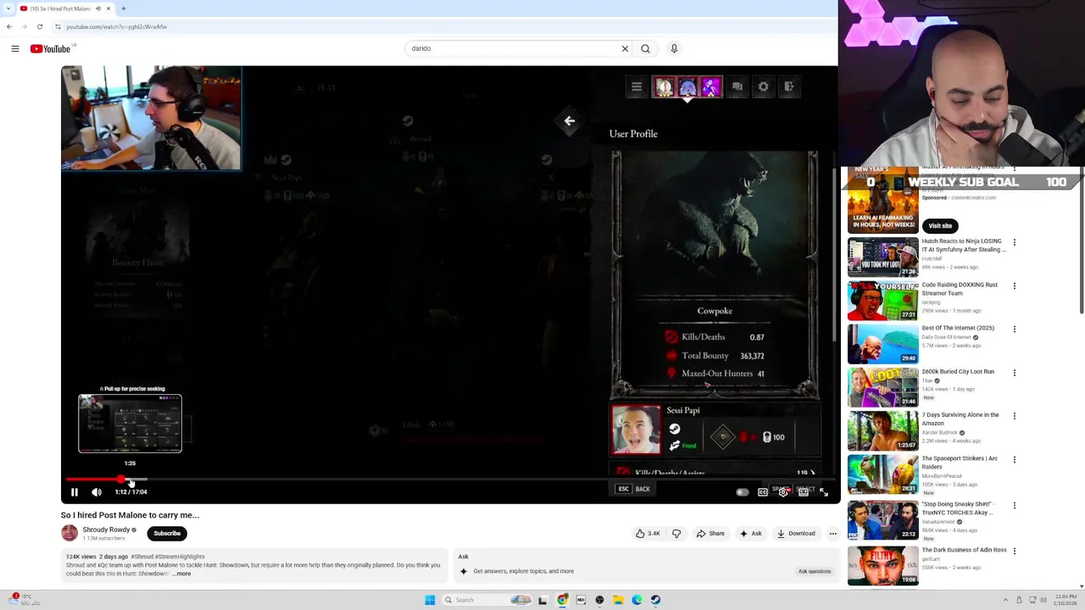
Task: Switch to theater mode
Action: [x=804, y=491]
